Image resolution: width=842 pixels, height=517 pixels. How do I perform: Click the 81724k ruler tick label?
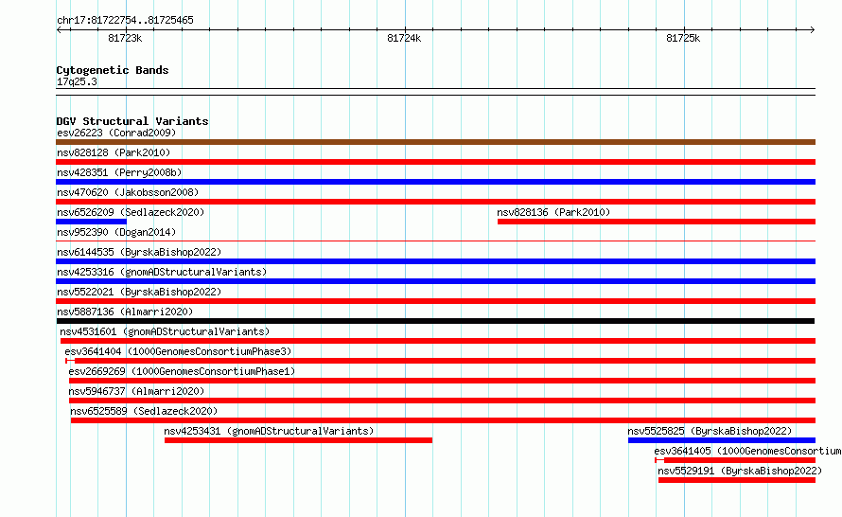pos(404,38)
